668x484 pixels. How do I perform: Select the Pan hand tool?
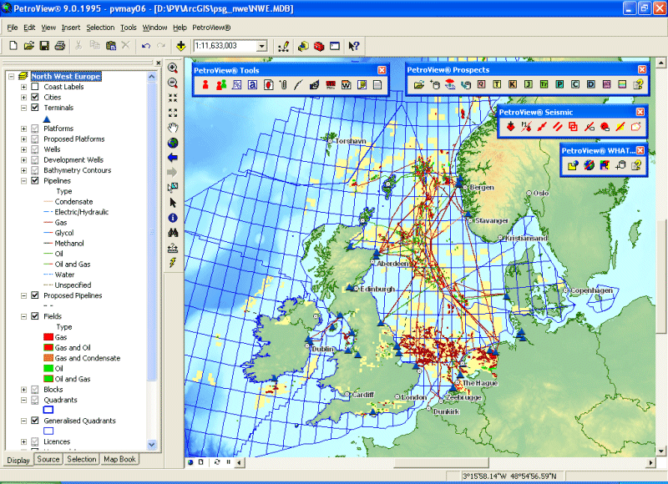click(173, 128)
